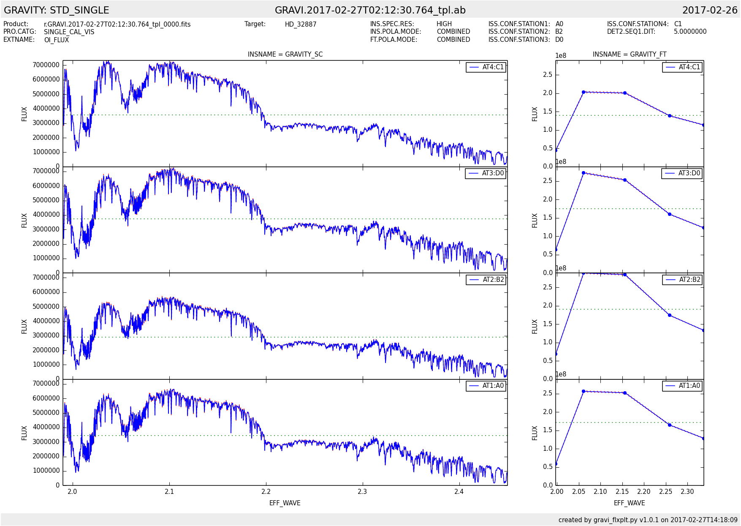This screenshot has width=741, height=526.
Task: Click the FLUX label of the top SC plot
Action: coord(24,114)
